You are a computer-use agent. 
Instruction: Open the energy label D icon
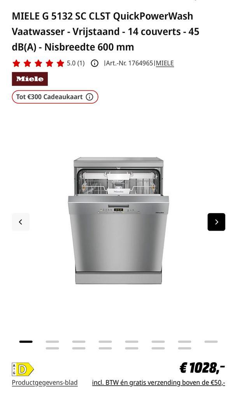pyautogui.click(x=23, y=369)
